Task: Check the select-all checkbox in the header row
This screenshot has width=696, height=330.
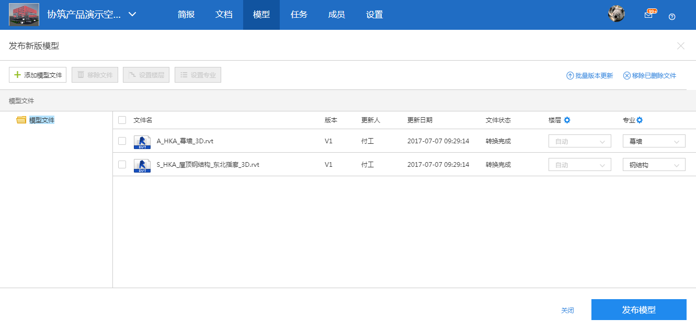Action: [122, 120]
